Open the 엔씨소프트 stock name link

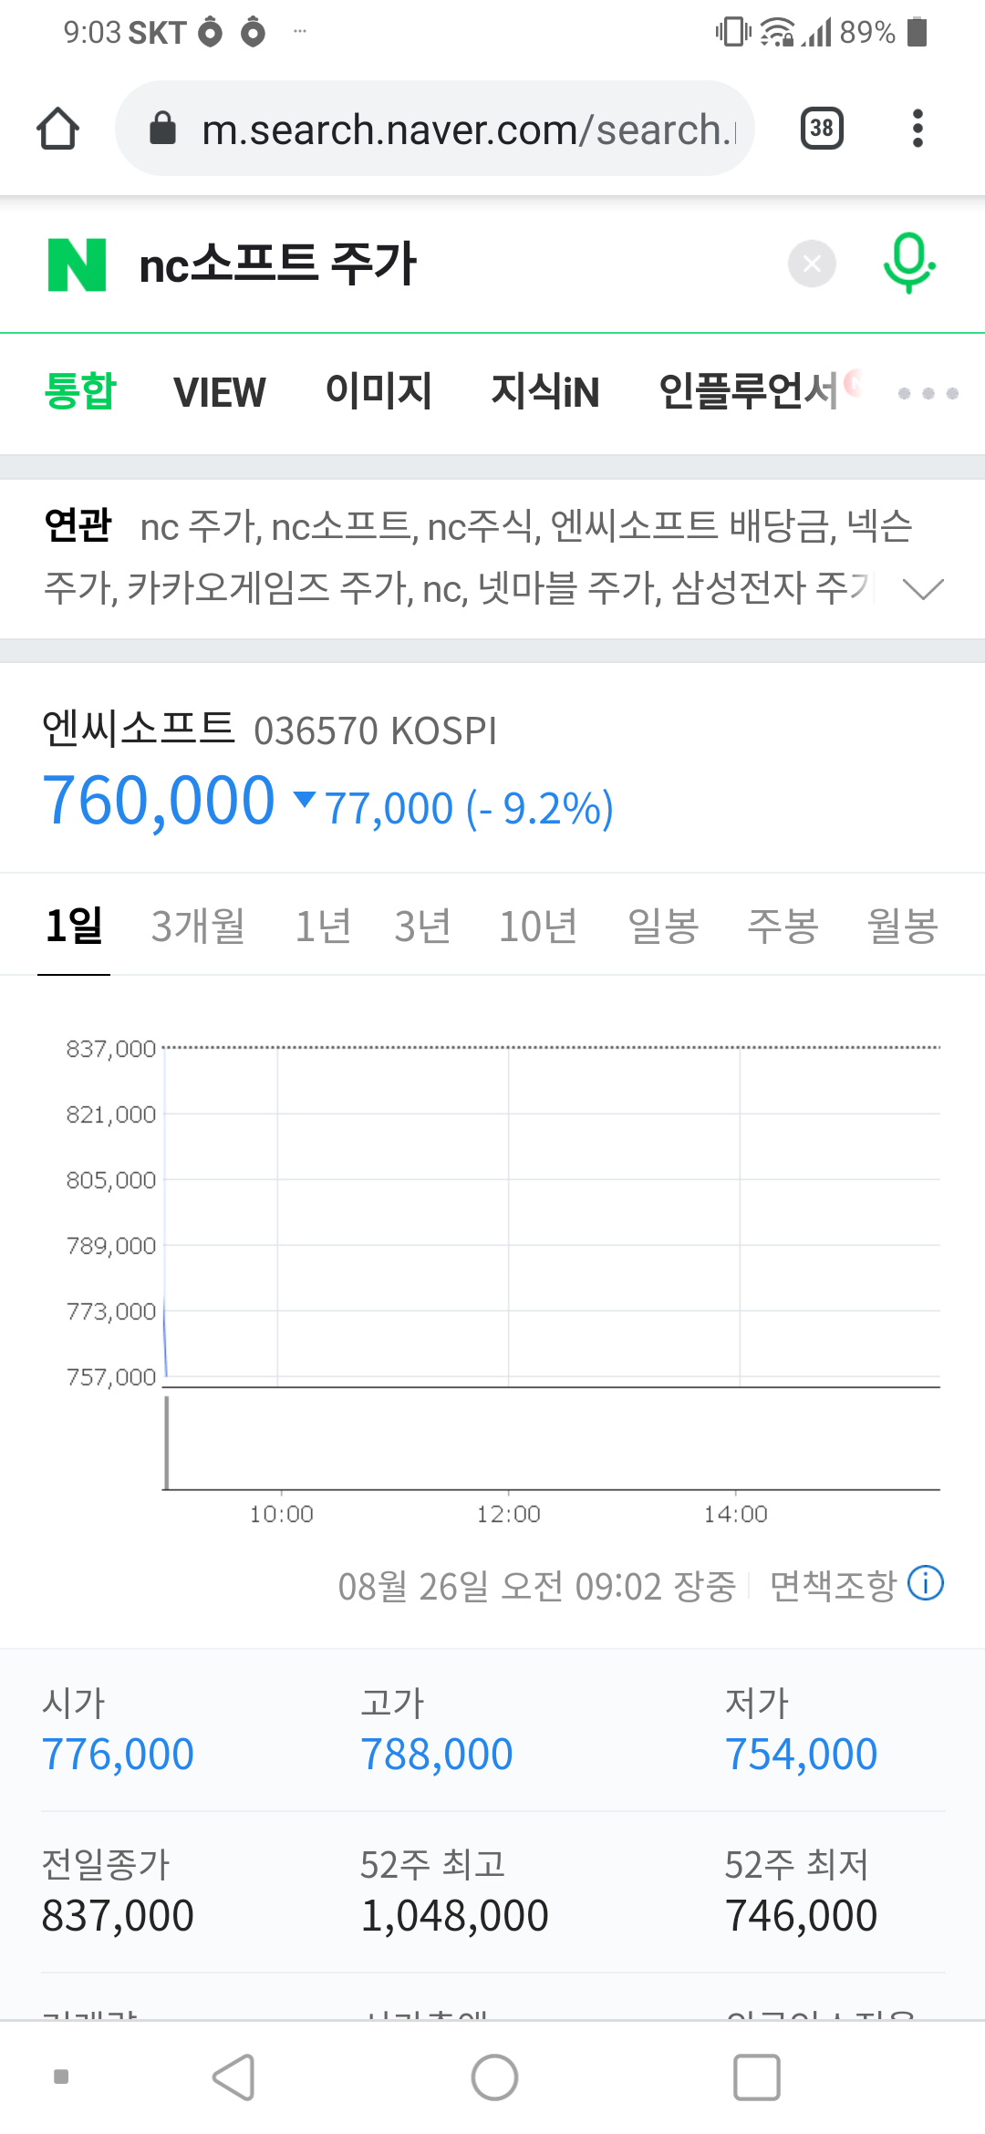pyautogui.click(x=139, y=729)
